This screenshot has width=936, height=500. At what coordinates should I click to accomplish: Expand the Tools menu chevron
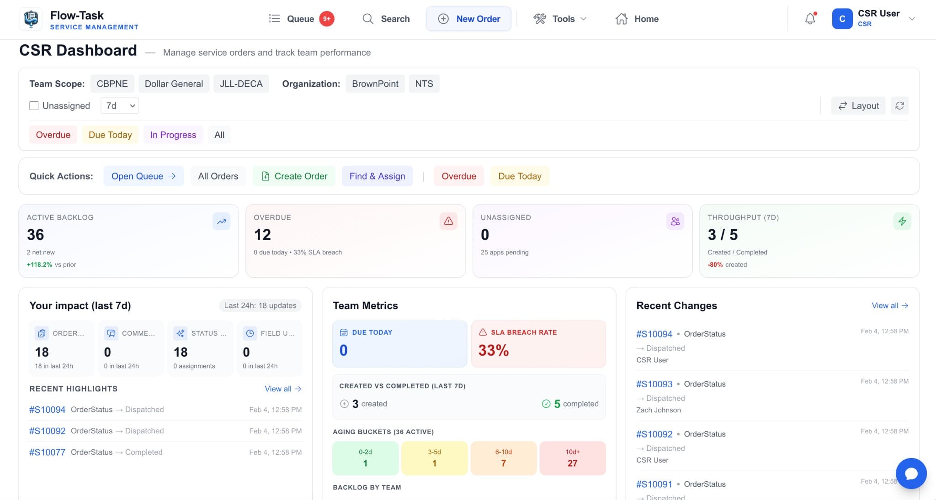click(x=584, y=19)
